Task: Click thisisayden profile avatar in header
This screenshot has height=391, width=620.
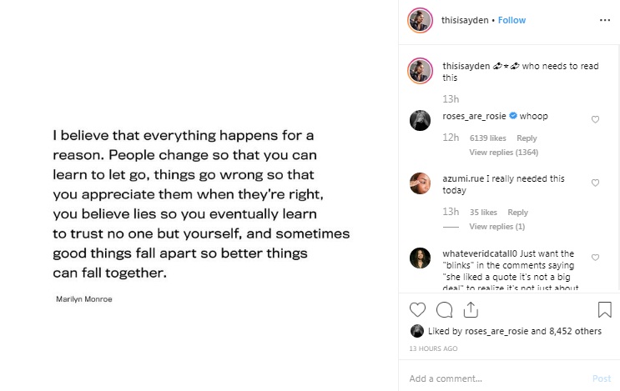Action: click(x=420, y=21)
